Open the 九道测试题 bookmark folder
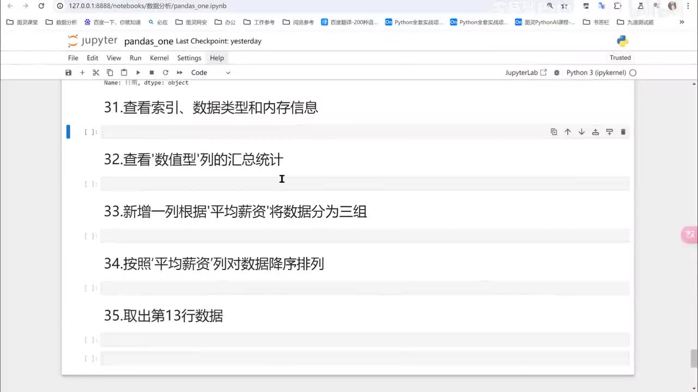 (635, 22)
